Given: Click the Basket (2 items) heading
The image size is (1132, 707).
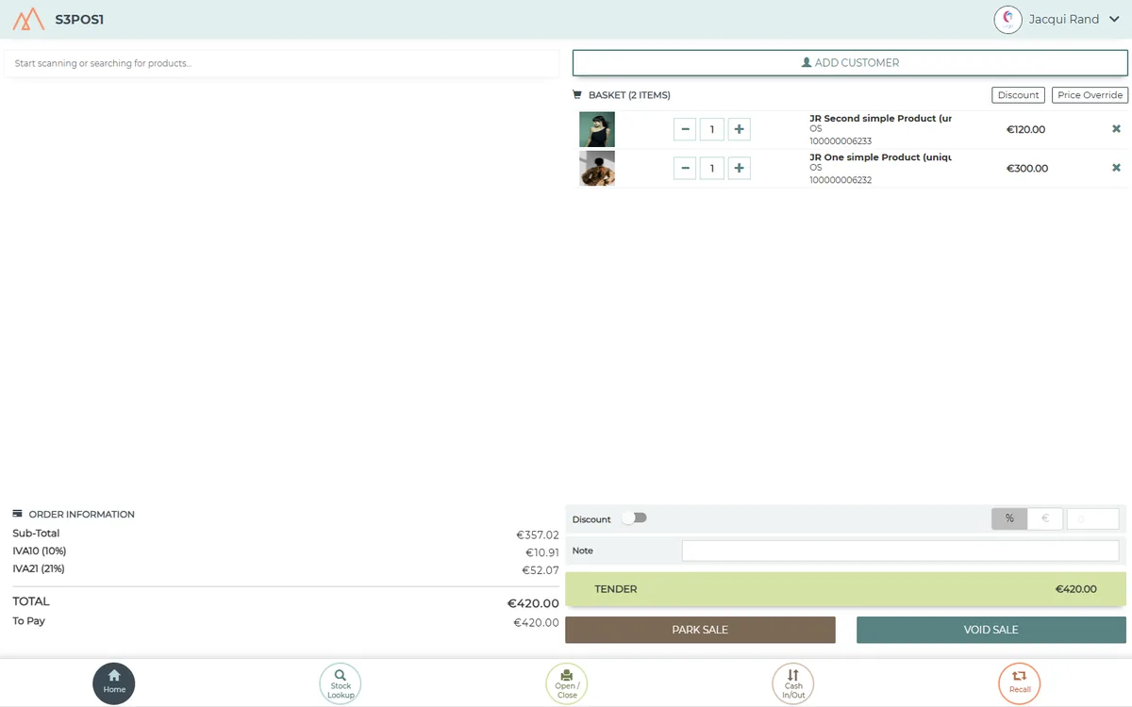Looking at the screenshot, I should pos(629,95).
